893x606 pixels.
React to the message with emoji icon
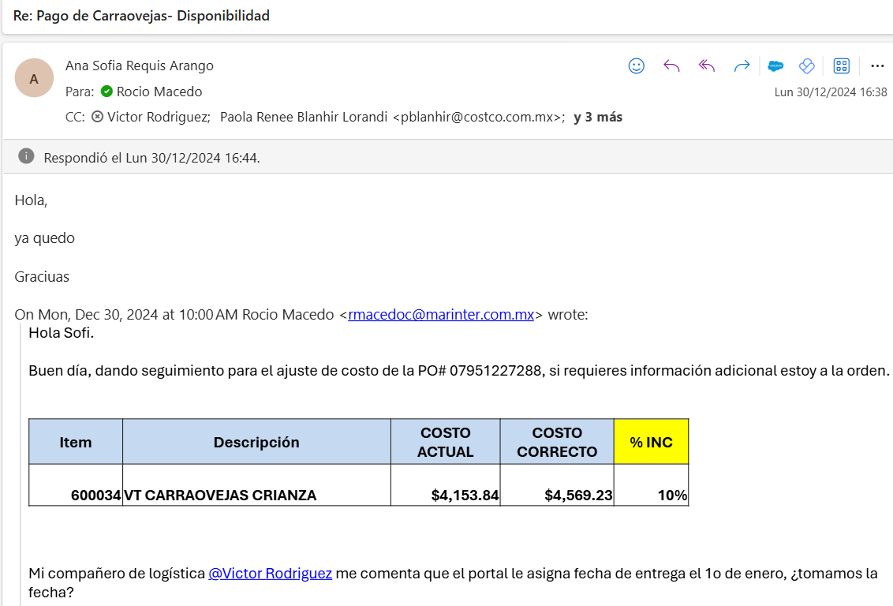[637, 66]
